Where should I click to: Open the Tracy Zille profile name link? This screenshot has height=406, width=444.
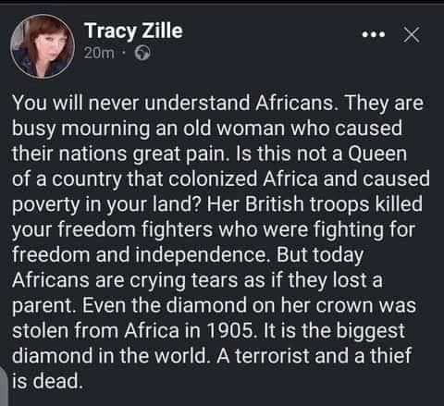(x=133, y=31)
